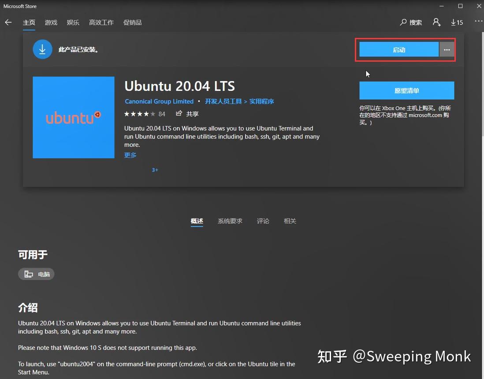484x379 pixels.
Task: Click the downloads icon showing 15
Action: pos(457,22)
